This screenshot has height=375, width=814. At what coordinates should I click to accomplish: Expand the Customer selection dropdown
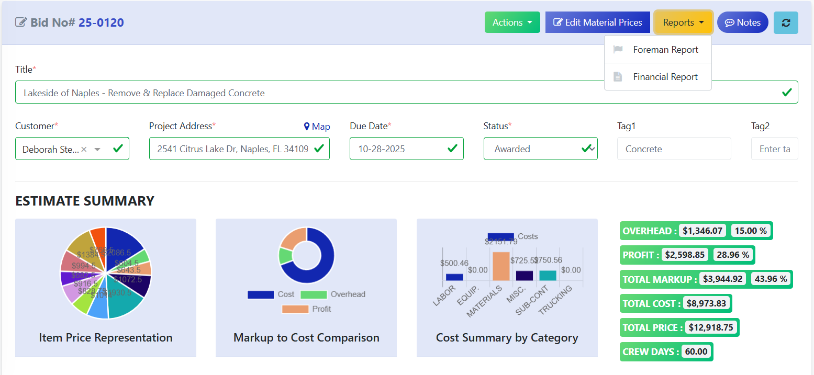tap(97, 149)
